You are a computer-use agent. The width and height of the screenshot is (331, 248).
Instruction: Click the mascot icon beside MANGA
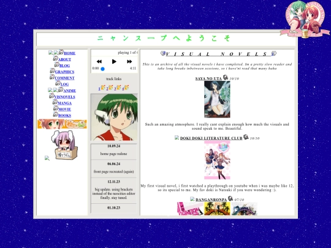click(55, 102)
